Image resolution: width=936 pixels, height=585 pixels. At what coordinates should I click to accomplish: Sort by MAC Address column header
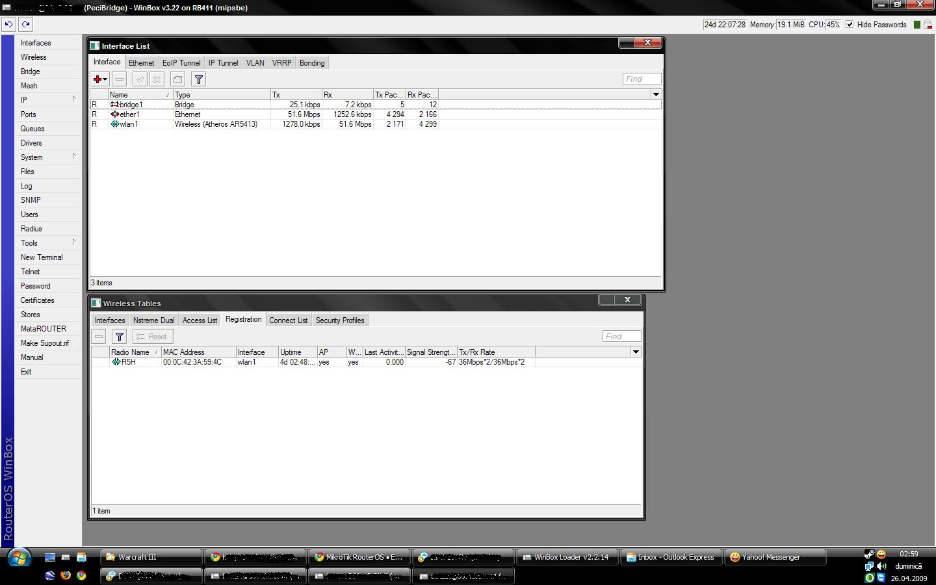coord(198,352)
